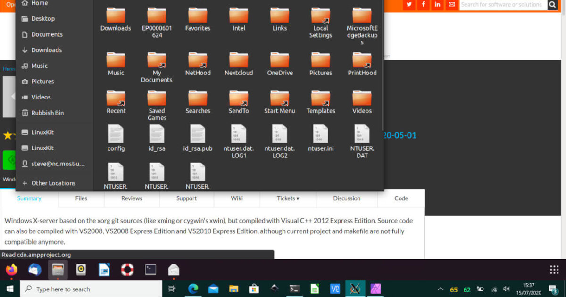Open Thunderbird from the Ubuntu dock

tap(35, 270)
